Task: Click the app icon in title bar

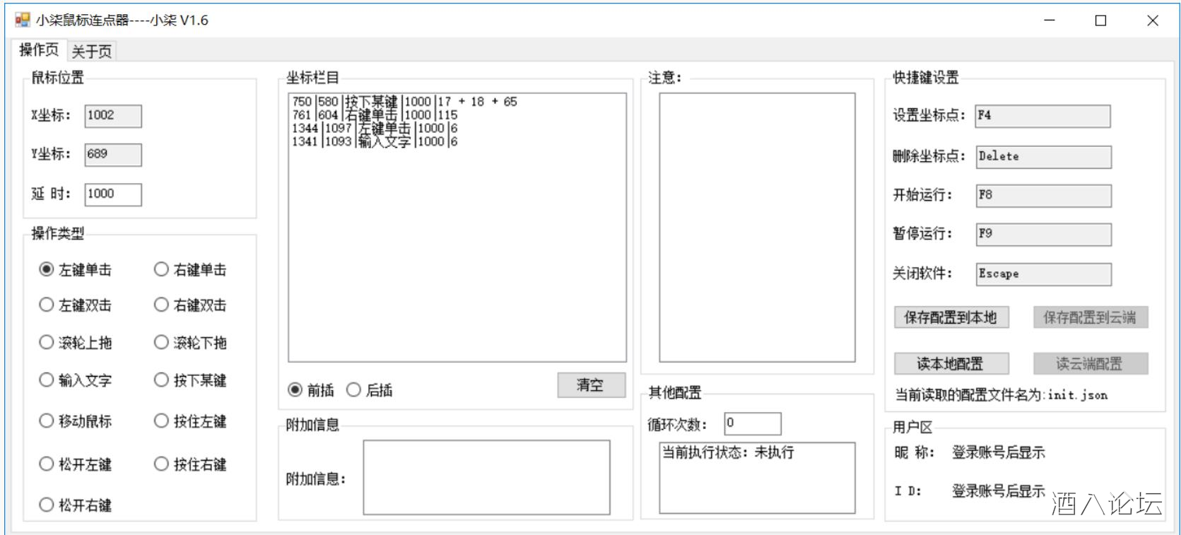Action: [x=23, y=20]
